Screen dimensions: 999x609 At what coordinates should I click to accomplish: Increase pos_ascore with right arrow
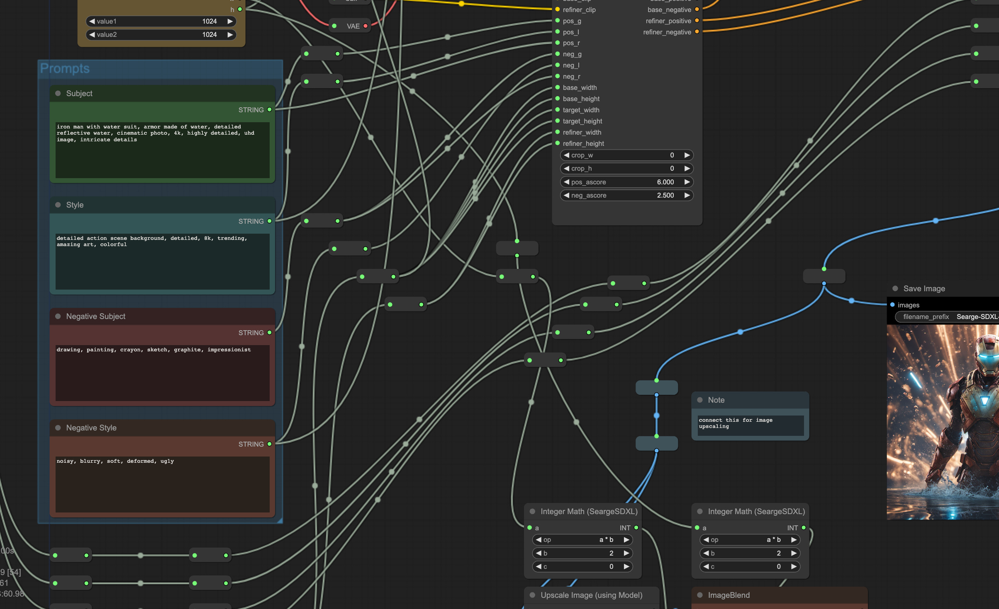pos(687,182)
